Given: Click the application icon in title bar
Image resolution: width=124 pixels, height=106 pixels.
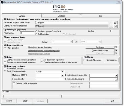Looking at the screenshot, I should click(2, 2).
